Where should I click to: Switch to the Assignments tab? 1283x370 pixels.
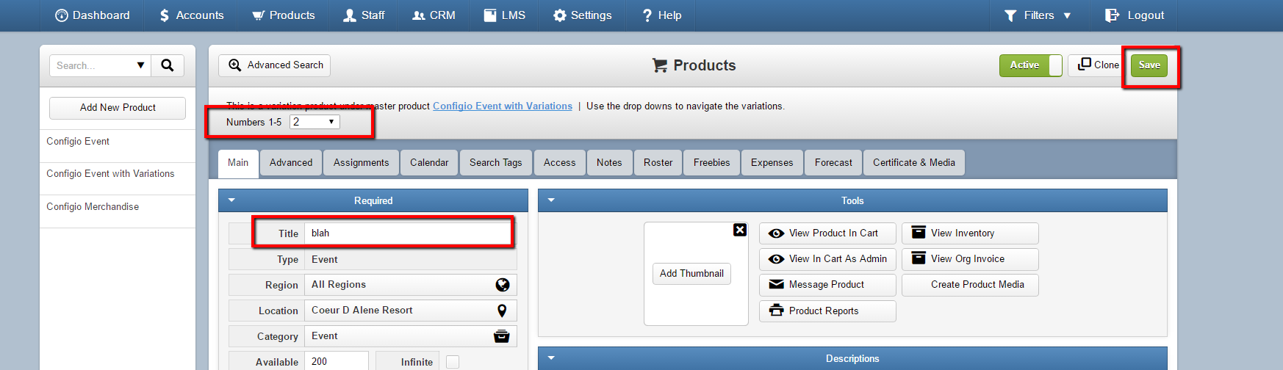362,163
